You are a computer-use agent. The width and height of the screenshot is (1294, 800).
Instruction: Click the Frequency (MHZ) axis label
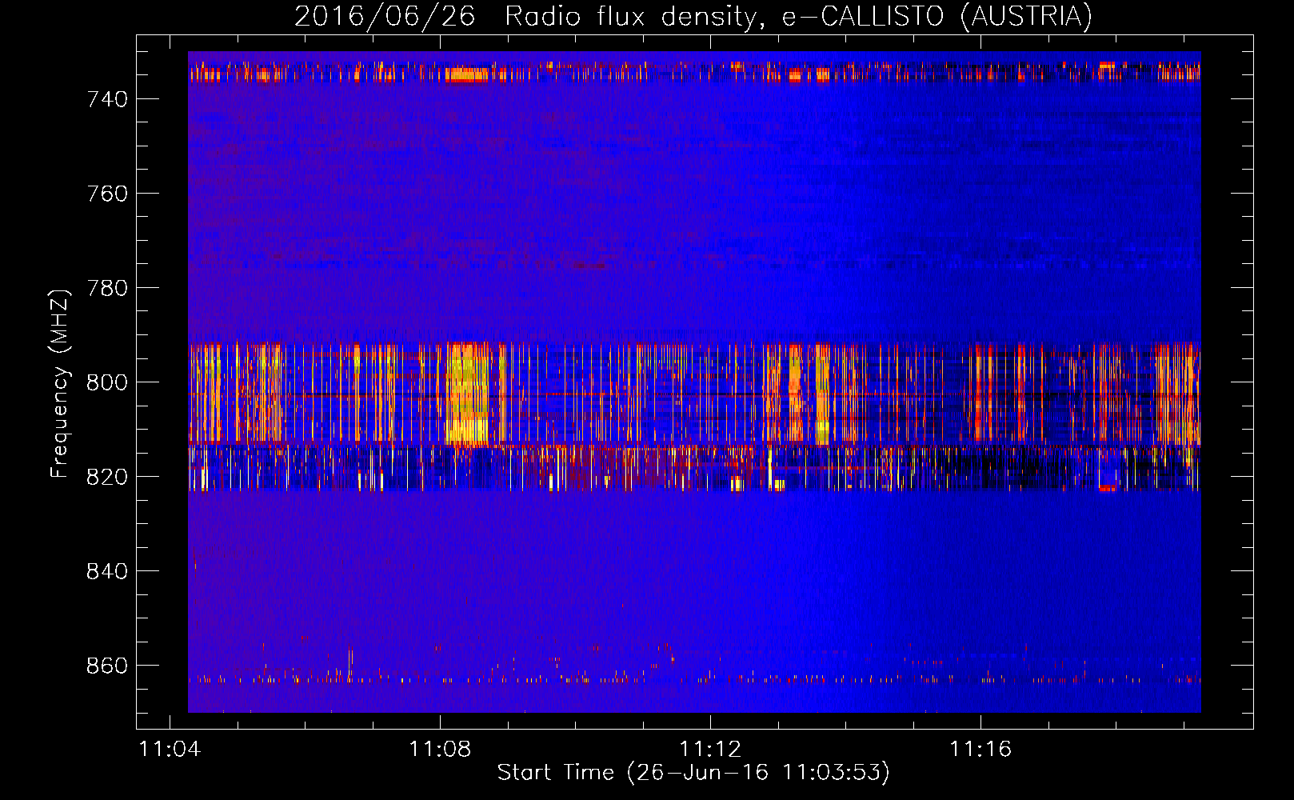point(59,383)
